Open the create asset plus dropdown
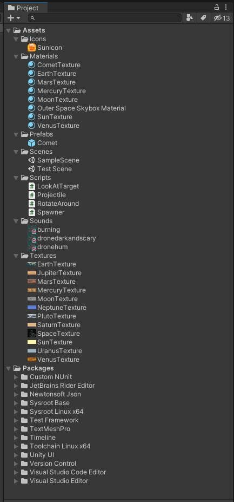Screen dimensions: 234x502 [x=14, y=18]
